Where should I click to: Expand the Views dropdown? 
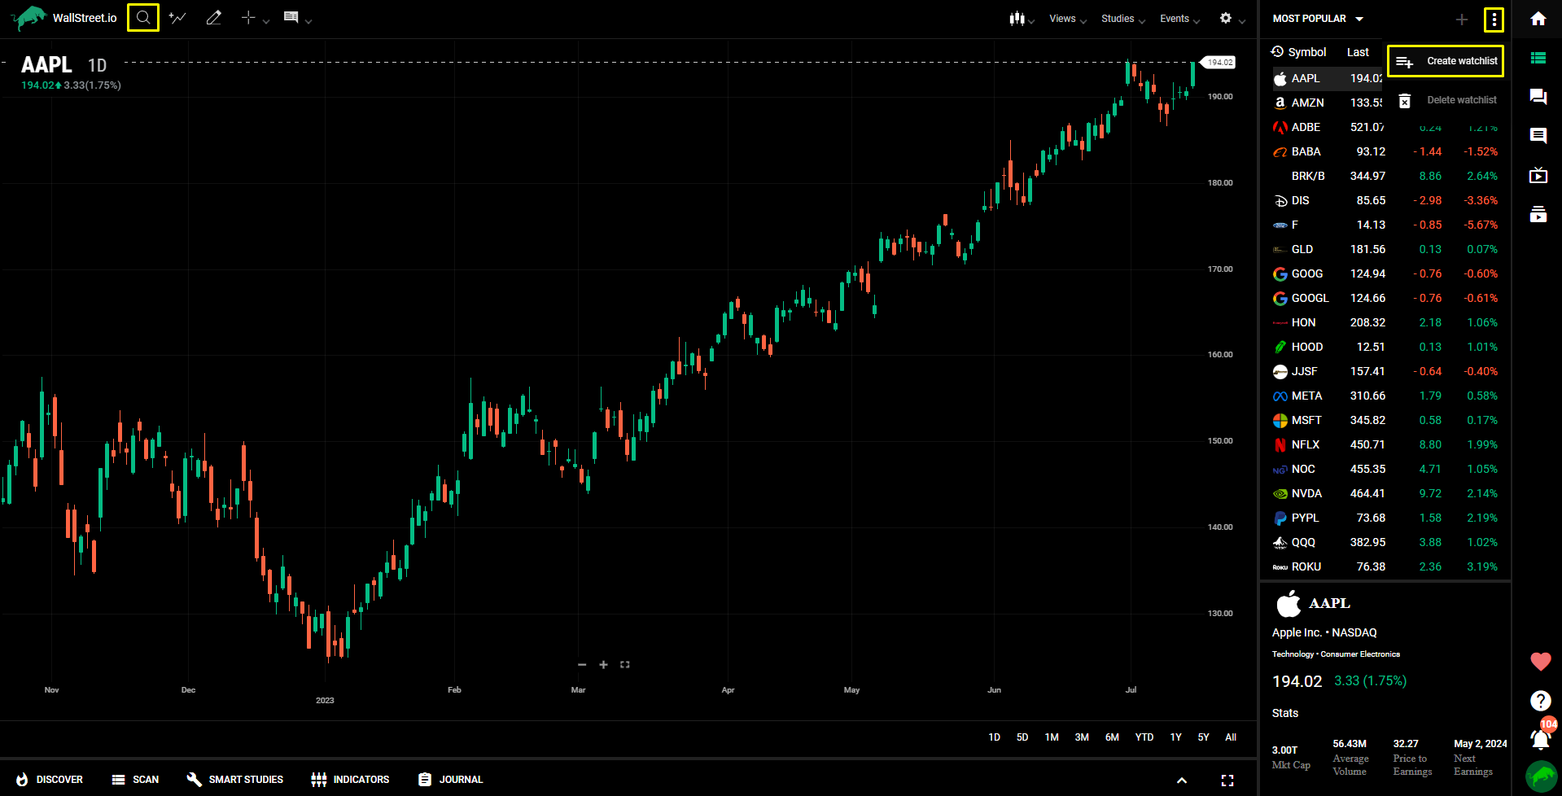[x=1067, y=19]
